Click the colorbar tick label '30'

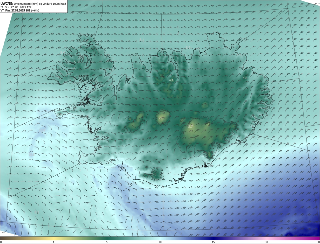point(266,242)
